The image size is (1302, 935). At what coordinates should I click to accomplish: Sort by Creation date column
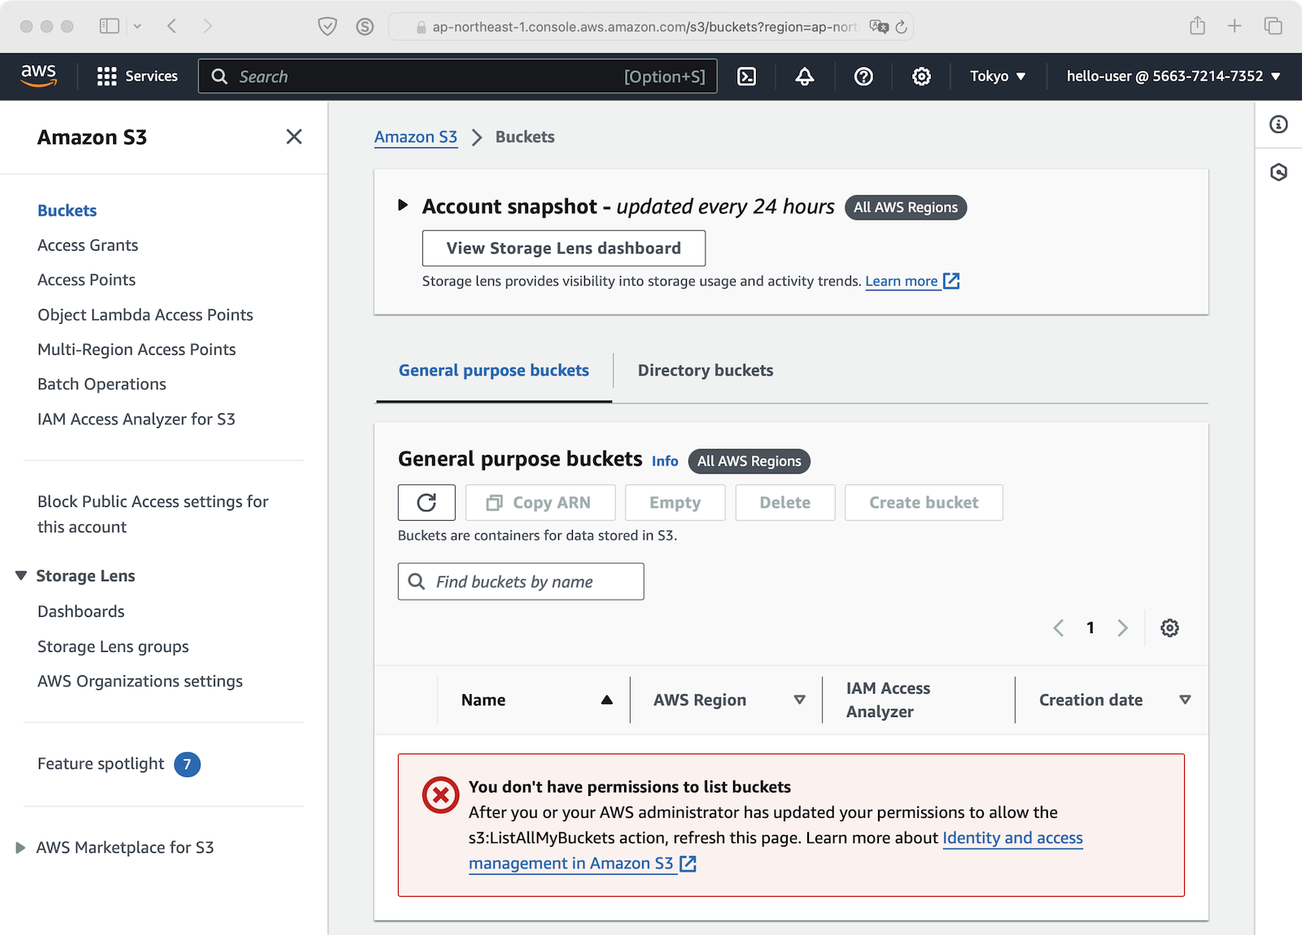(1185, 700)
